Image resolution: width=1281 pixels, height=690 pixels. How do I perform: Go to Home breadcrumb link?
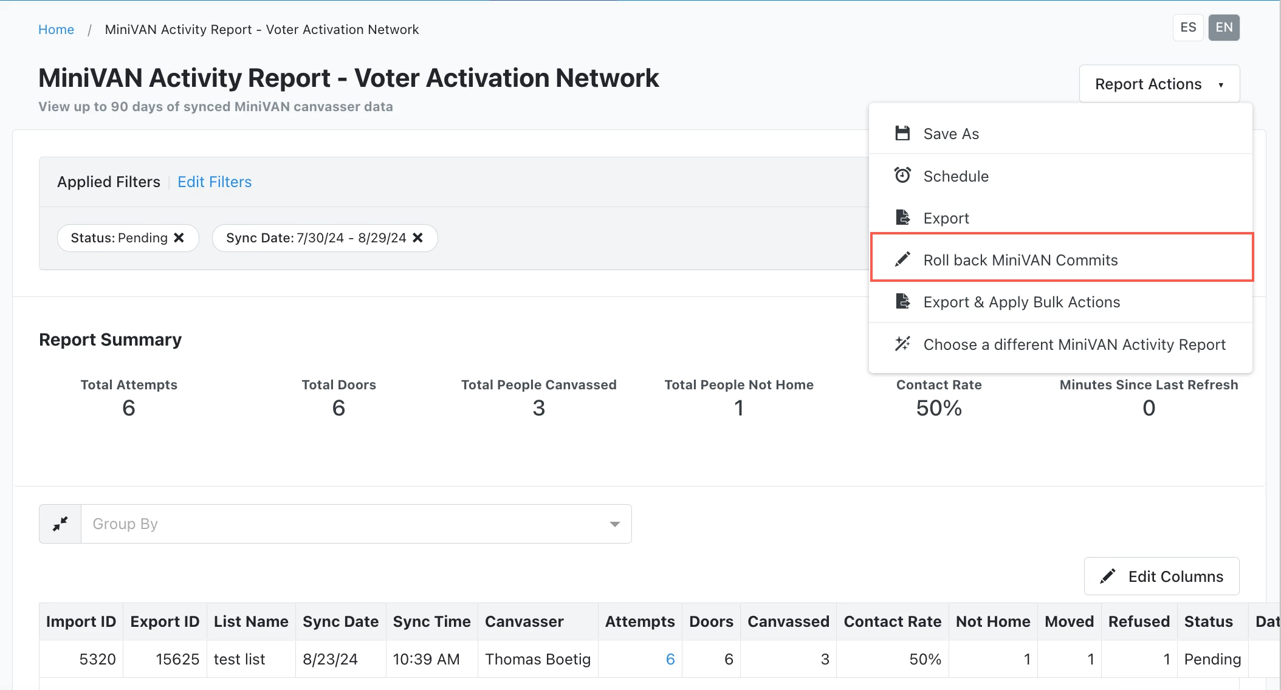click(x=56, y=29)
